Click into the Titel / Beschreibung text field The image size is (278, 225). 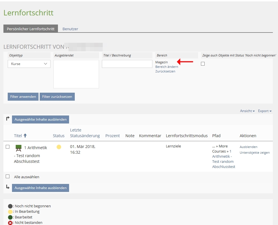127,64
